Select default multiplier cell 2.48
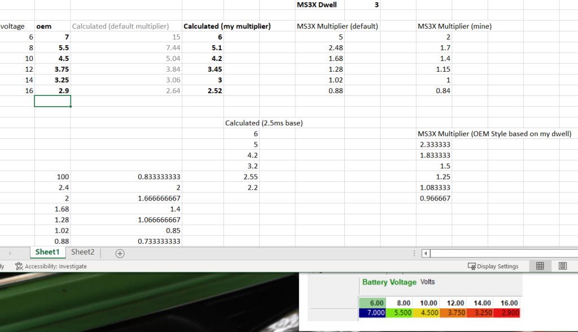 click(x=320, y=47)
